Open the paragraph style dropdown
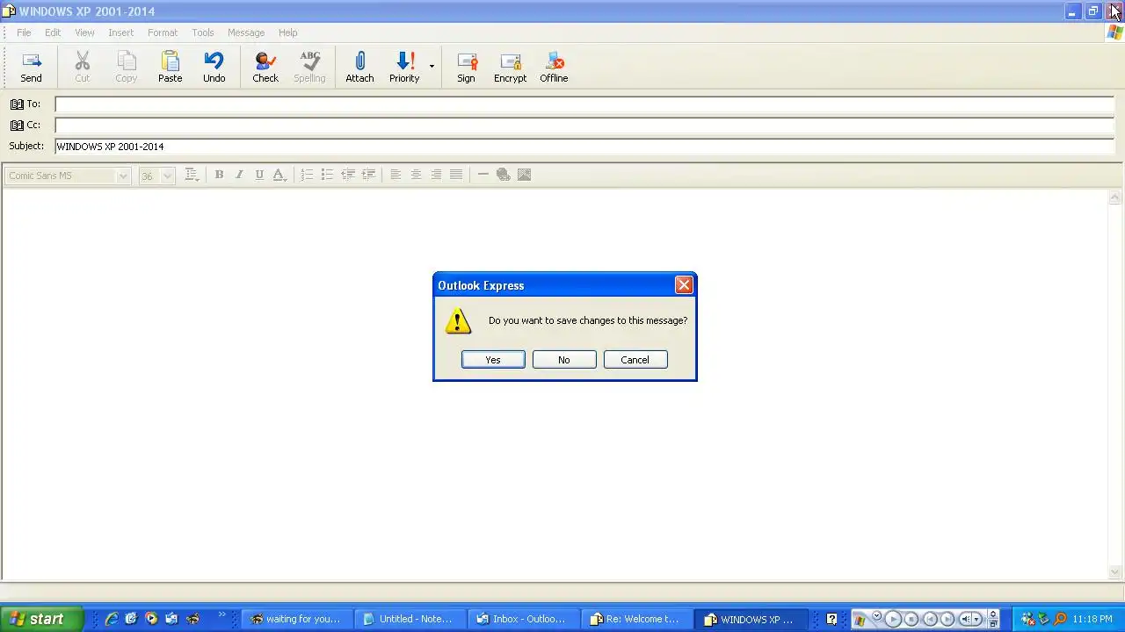1125x632 pixels. 192,176
